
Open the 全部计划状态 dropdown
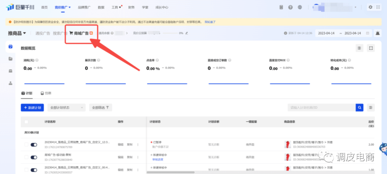point(66,108)
